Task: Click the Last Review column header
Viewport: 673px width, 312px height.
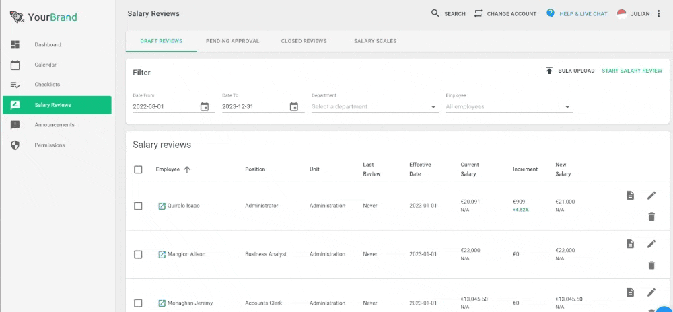Action: tap(371, 169)
